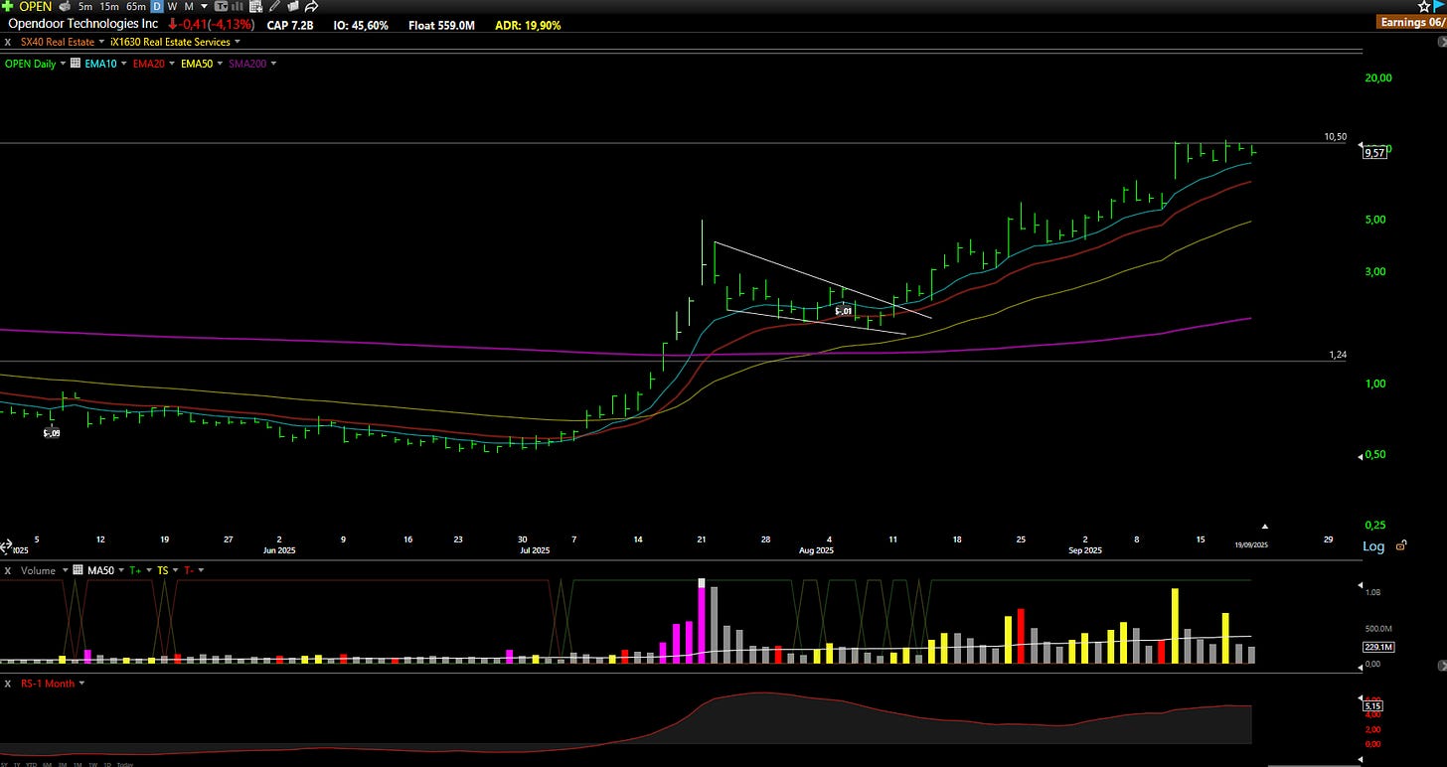Click the bar chart style icon

tap(238, 6)
